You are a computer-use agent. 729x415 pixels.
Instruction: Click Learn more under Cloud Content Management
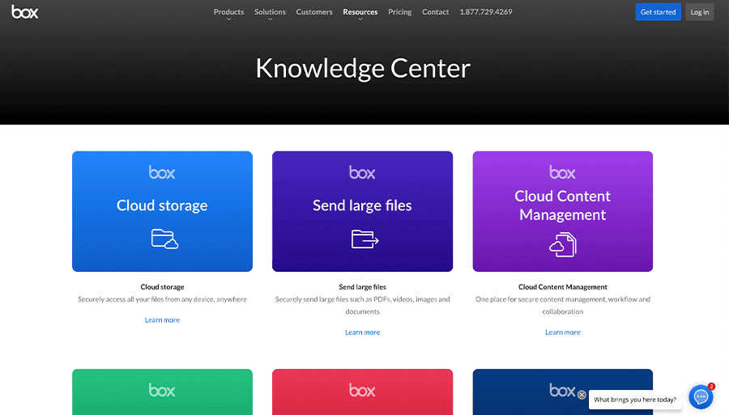(x=563, y=332)
